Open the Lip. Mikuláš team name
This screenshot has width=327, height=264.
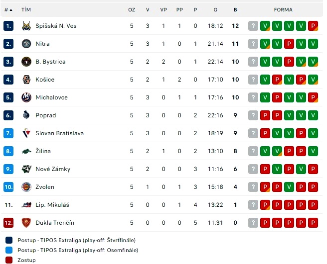point(52,205)
